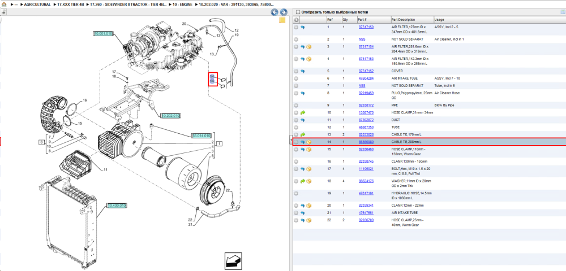Click green arrow icon for HOSE CLAMP 31mm

[x=302, y=113]
